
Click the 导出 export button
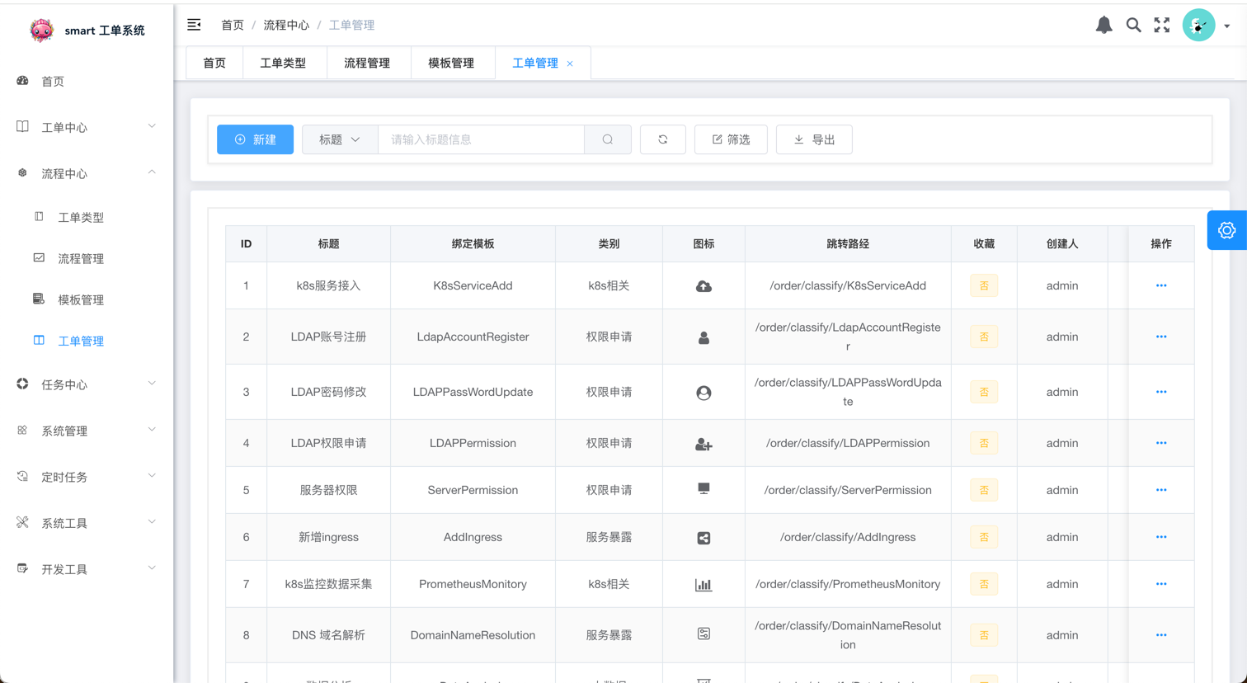[814, 139]
